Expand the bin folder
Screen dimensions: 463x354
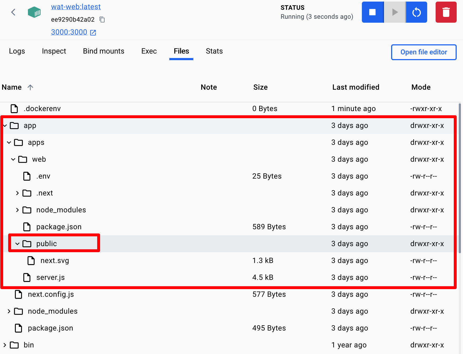(5, 345)
